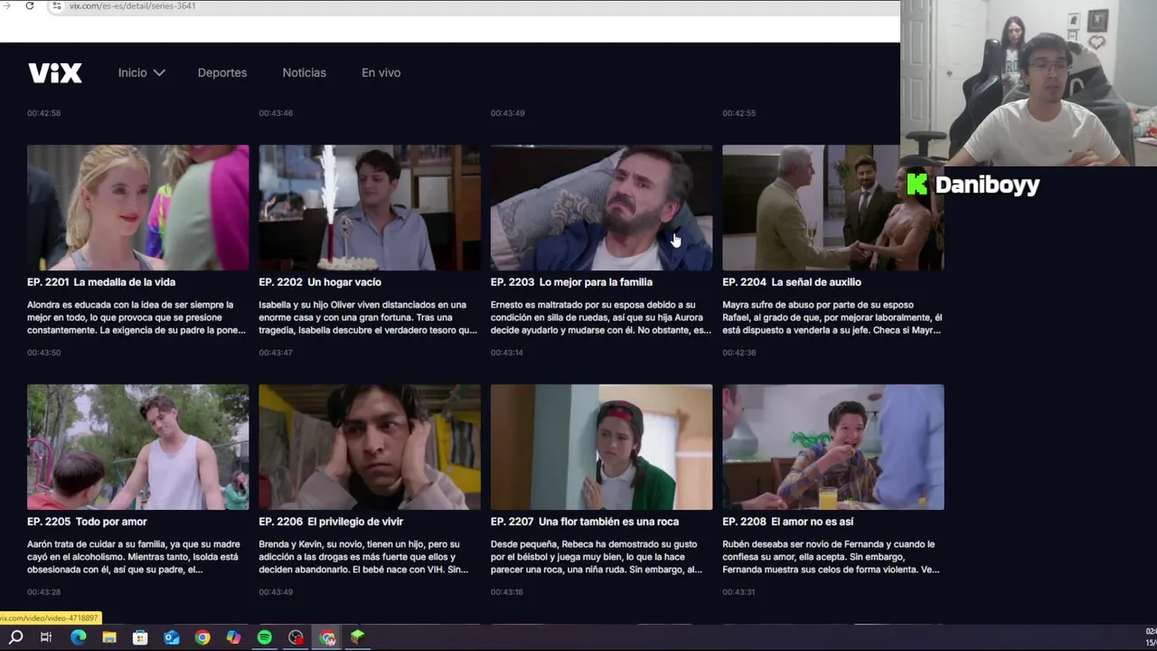
Task: Click the description starting 'Desde pequeña, Rebeca'
Action: click(597, 557)
